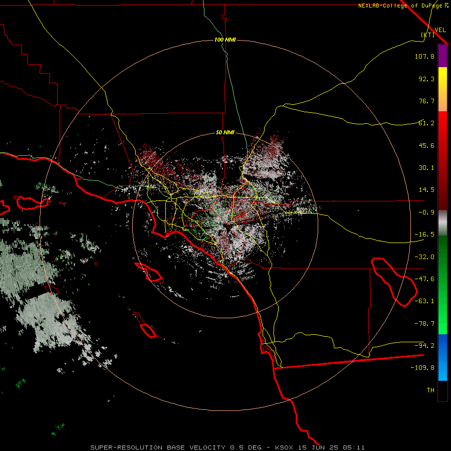Image resolution: width=451 pixels, height=451 pixels.
Task: Select the 61.2 velocity scale value
Action: tap(426, 123)
